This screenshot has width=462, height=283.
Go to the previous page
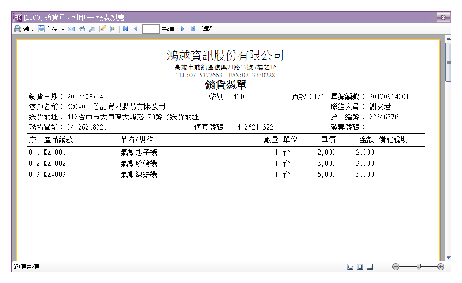click(x=136, y=29)
